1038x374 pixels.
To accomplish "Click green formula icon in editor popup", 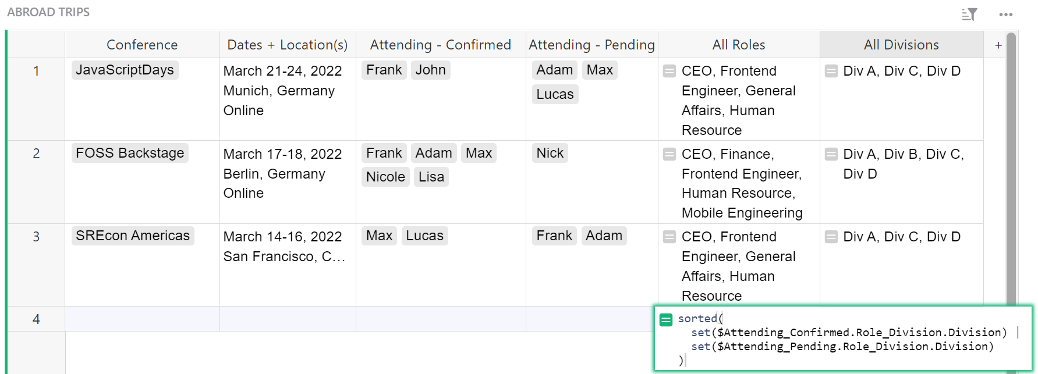I will click(666, 319).
